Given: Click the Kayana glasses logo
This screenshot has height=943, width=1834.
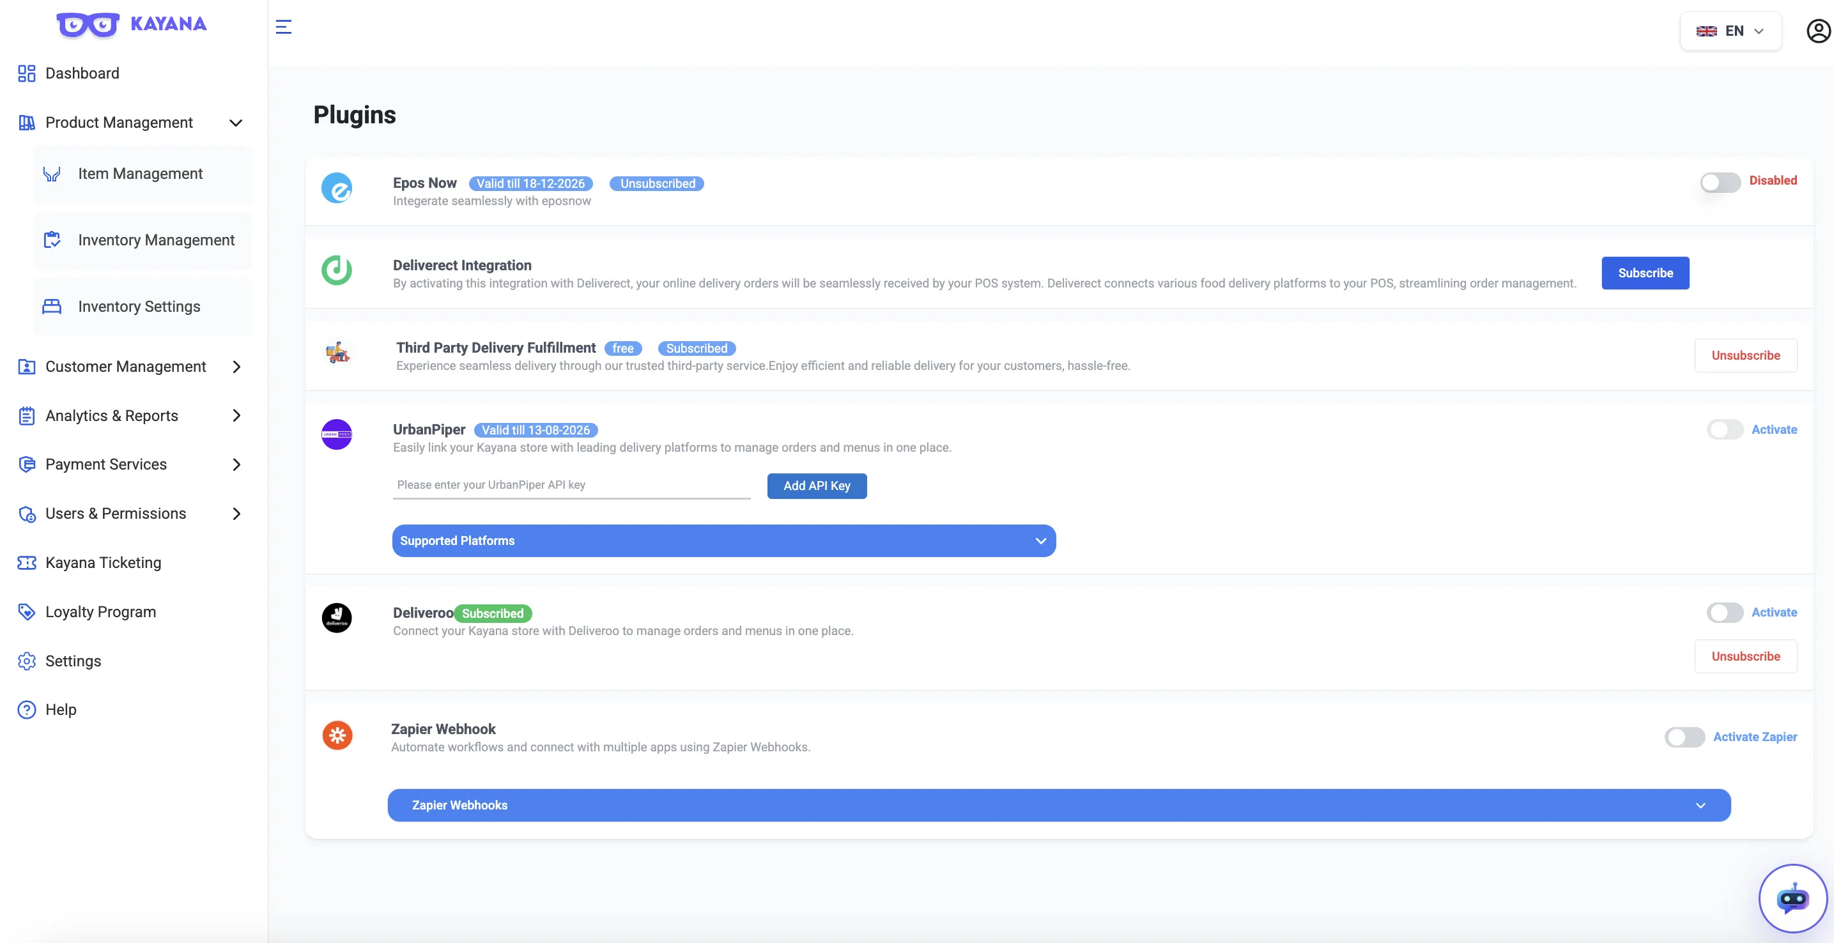Looking at the screenshot, I should click(x=88, y=24).
